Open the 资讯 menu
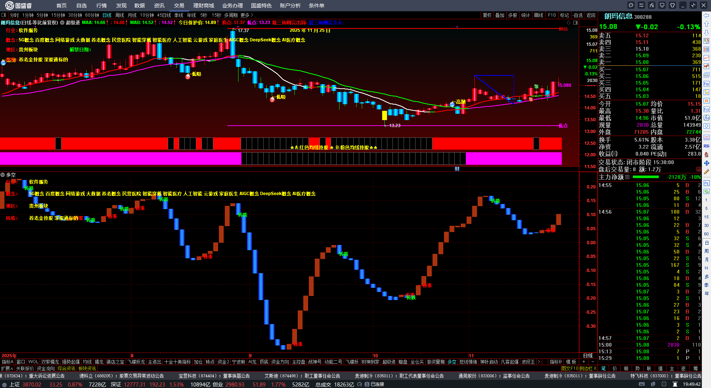 click(x=159, y=6)
